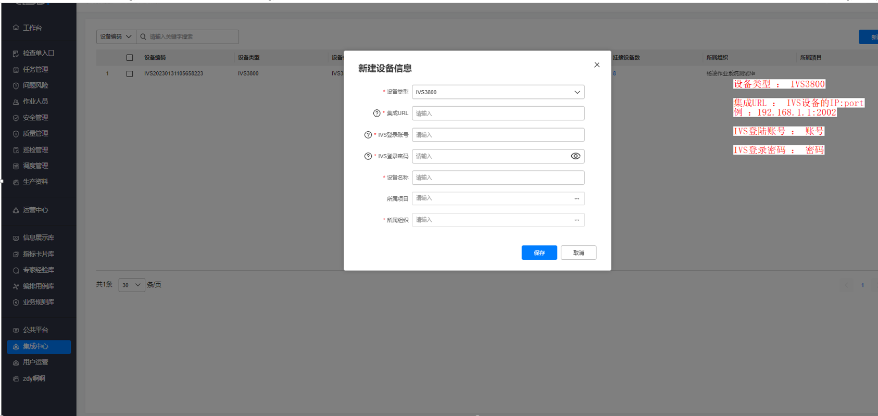
Task: Click the 指标卡片库 sidebar icon
Action: 16,254
